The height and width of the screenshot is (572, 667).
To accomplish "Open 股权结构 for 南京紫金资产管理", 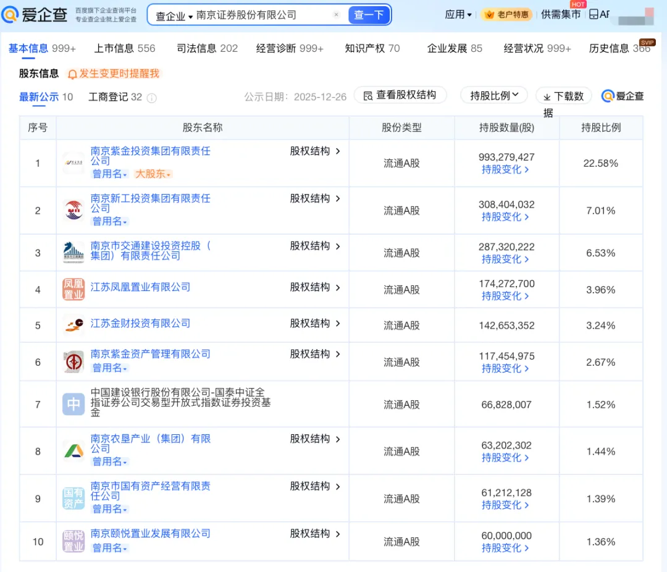I will click(x=315, y=354).
